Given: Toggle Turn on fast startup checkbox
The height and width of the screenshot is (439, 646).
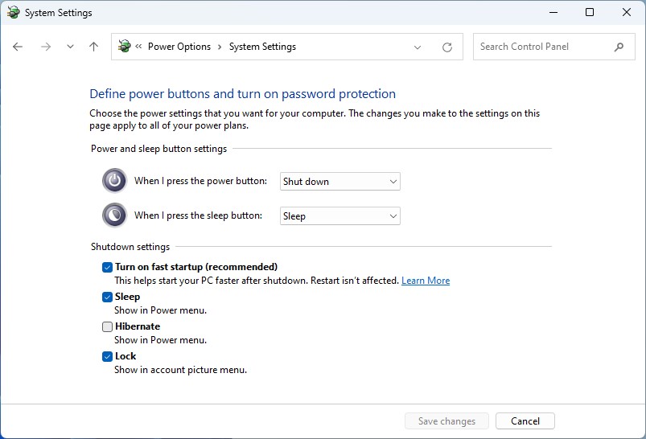Looking at the screenshot, I should tap(107, 267).
